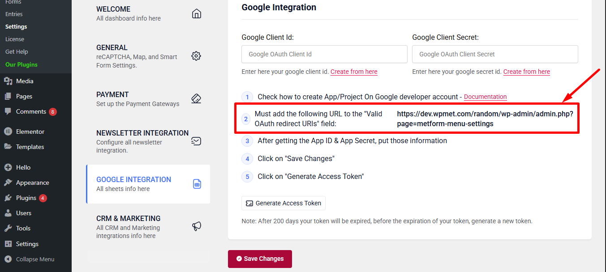Select the General settings gear icon
Viewport: 606px width, 272px height.
pos(196,56)
